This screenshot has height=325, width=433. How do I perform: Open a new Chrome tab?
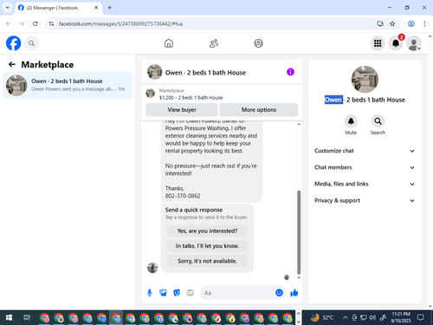tap(110, 8)
